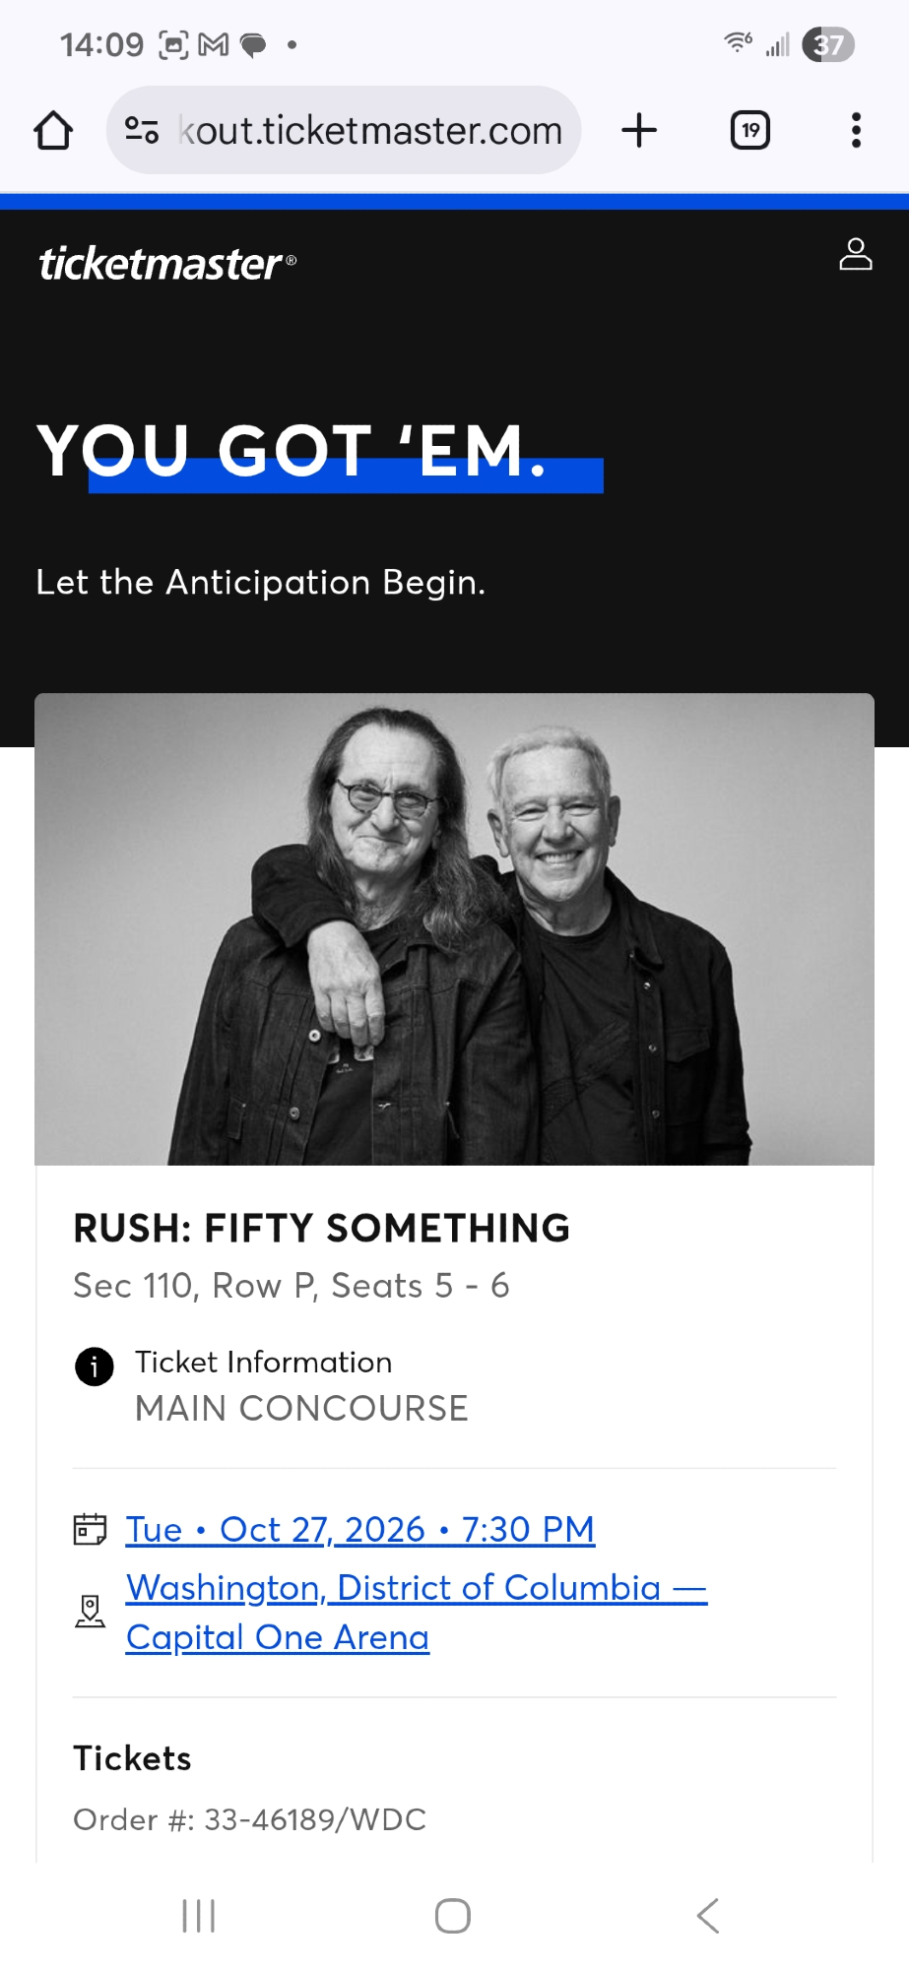
Task: Tap the Rush event photo
Action: coord(454,928)
